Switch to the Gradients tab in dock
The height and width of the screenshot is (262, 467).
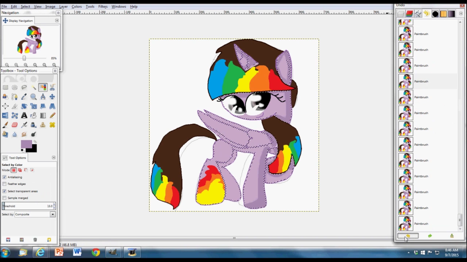[x=452, y=14]
